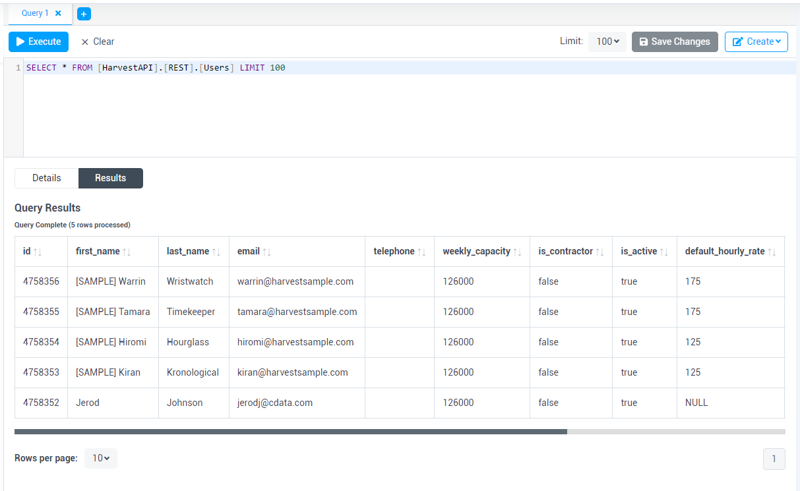Click cell id 4758352

(41, 403)
